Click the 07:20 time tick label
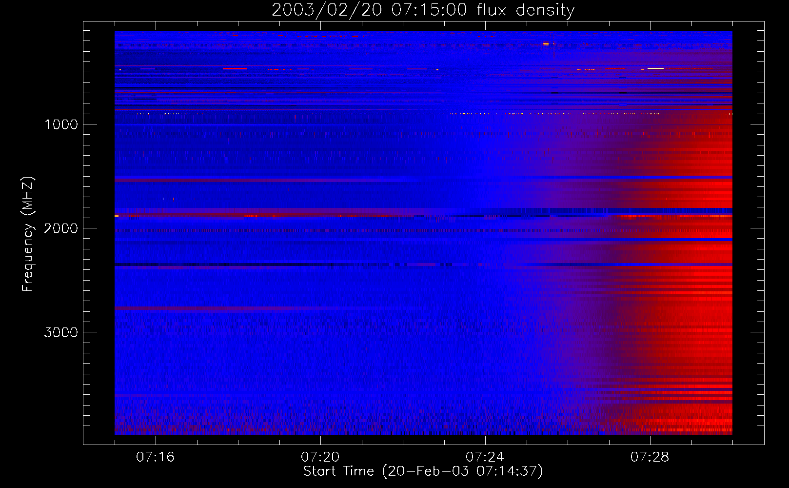The image size is (789, 488). click(x=320, y=457)
